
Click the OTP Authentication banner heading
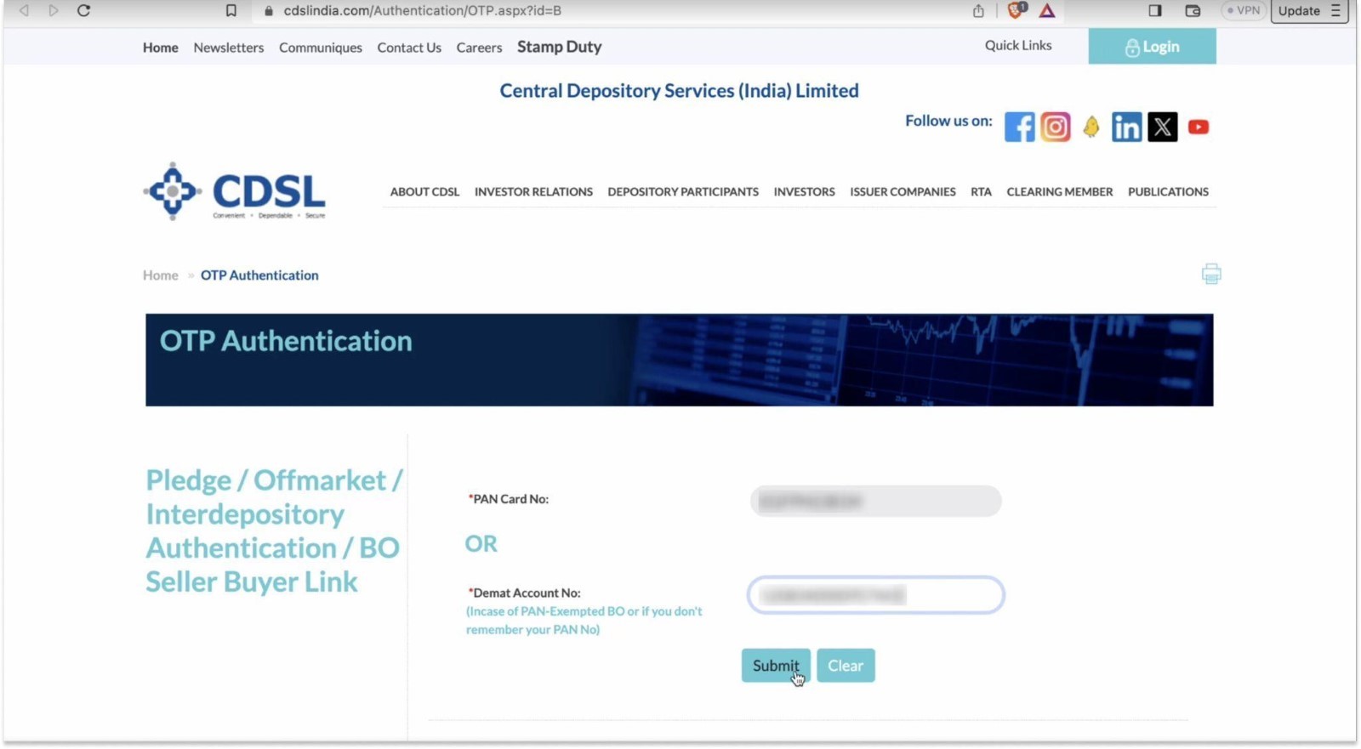286,341
